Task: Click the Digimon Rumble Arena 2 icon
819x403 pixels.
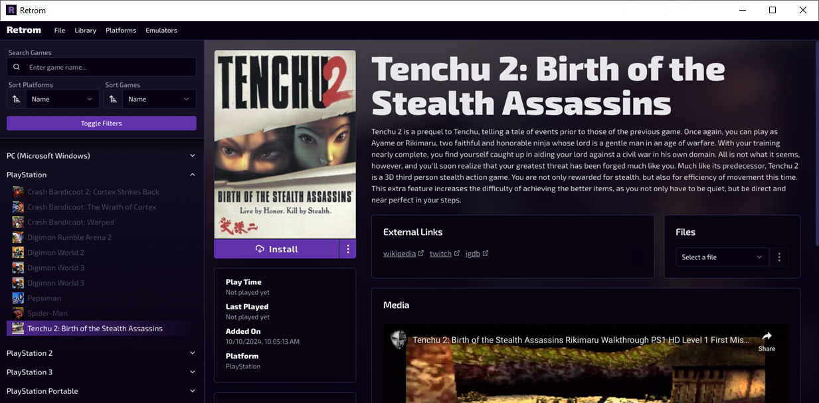Action: (17, 238)
